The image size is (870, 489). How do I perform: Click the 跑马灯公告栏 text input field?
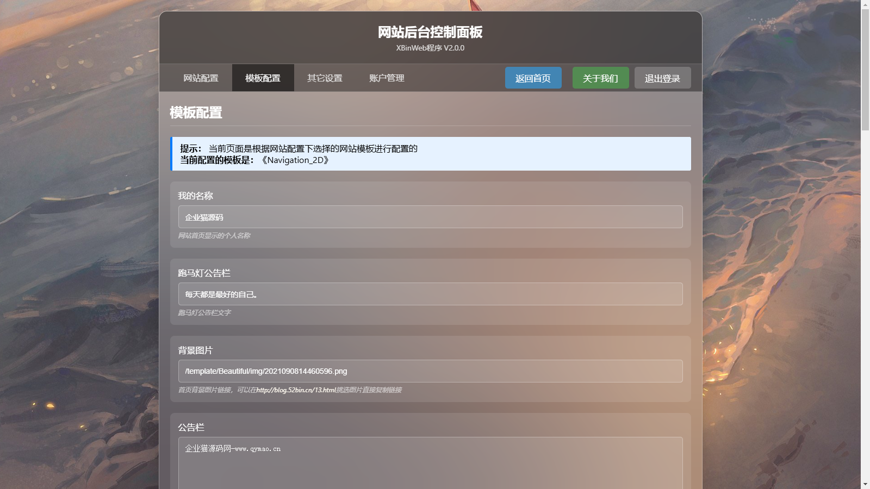[430, 294]
